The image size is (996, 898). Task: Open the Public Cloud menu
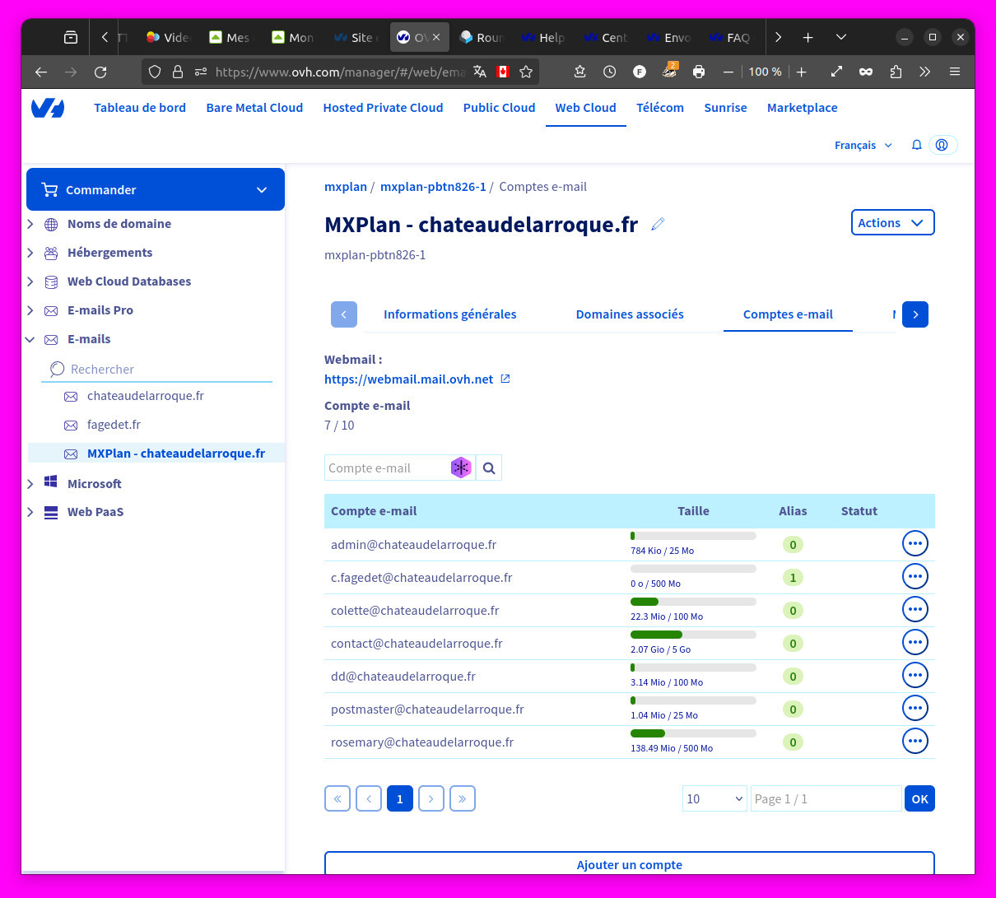coord(499,108)
